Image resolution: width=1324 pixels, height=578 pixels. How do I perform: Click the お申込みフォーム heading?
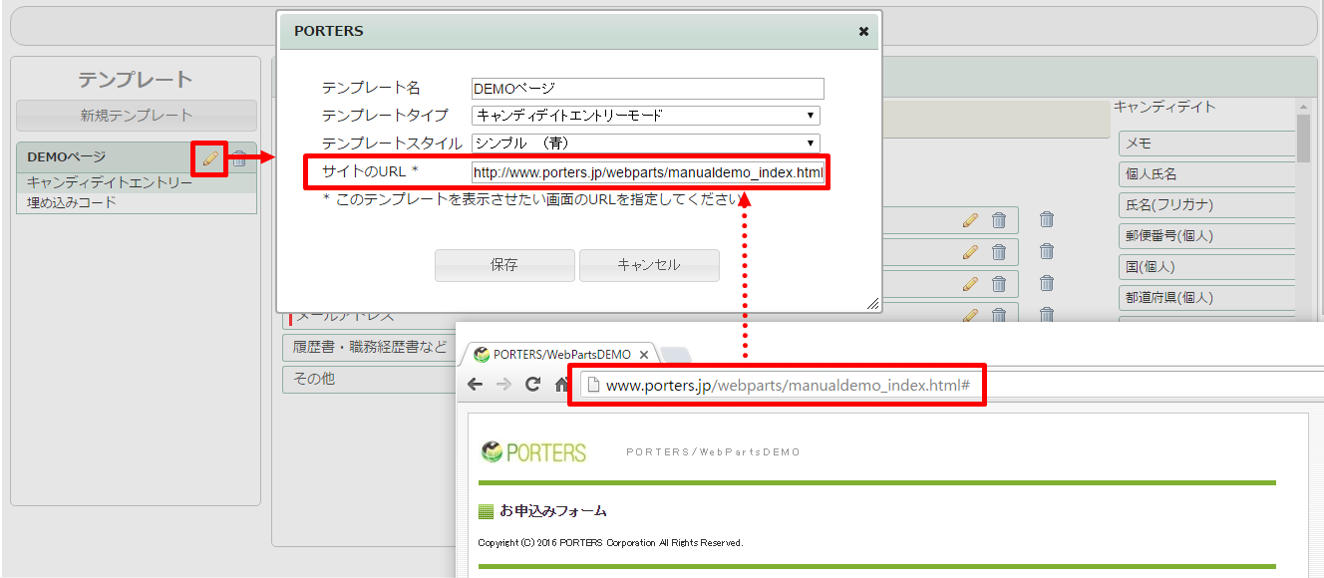click(x=553, y=511)
